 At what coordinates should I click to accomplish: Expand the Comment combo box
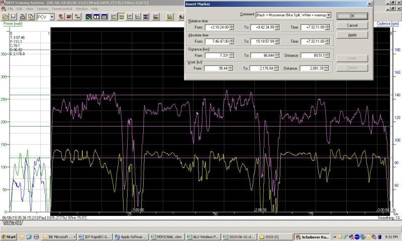(x=329, y=15)
